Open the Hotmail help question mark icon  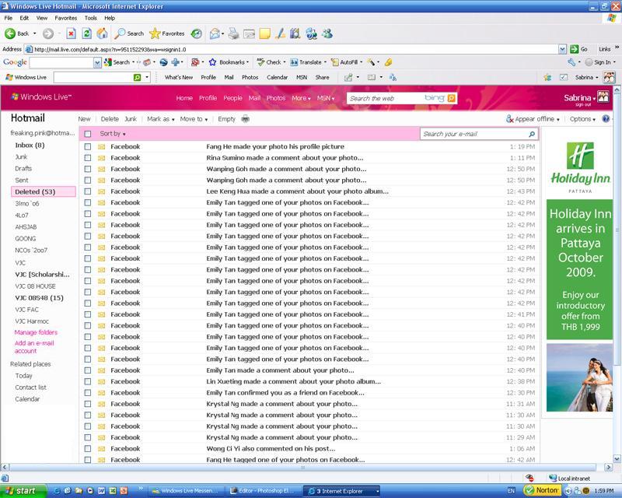click(606, 119)
